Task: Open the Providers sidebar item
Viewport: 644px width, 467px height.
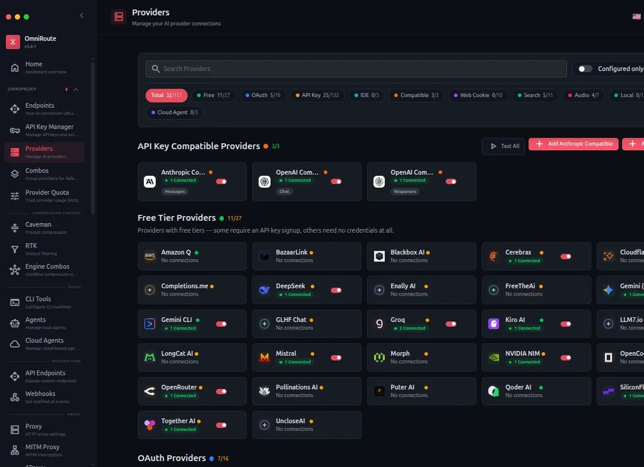Action: (44, 152)
